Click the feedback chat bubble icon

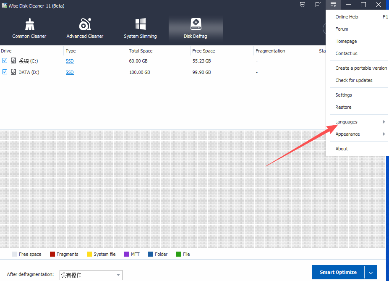[303, 5]
